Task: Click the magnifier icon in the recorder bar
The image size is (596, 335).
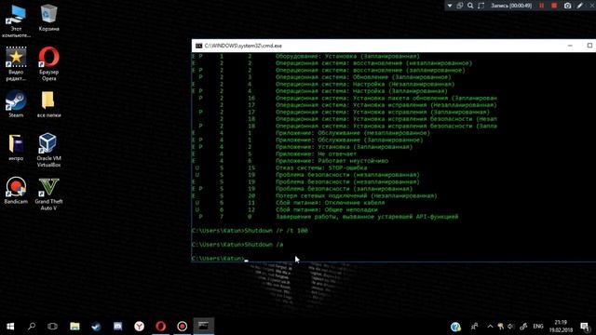Action: [x=470, y=6]
